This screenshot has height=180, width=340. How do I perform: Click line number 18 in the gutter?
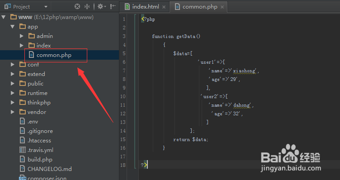(x=123, y=165)
